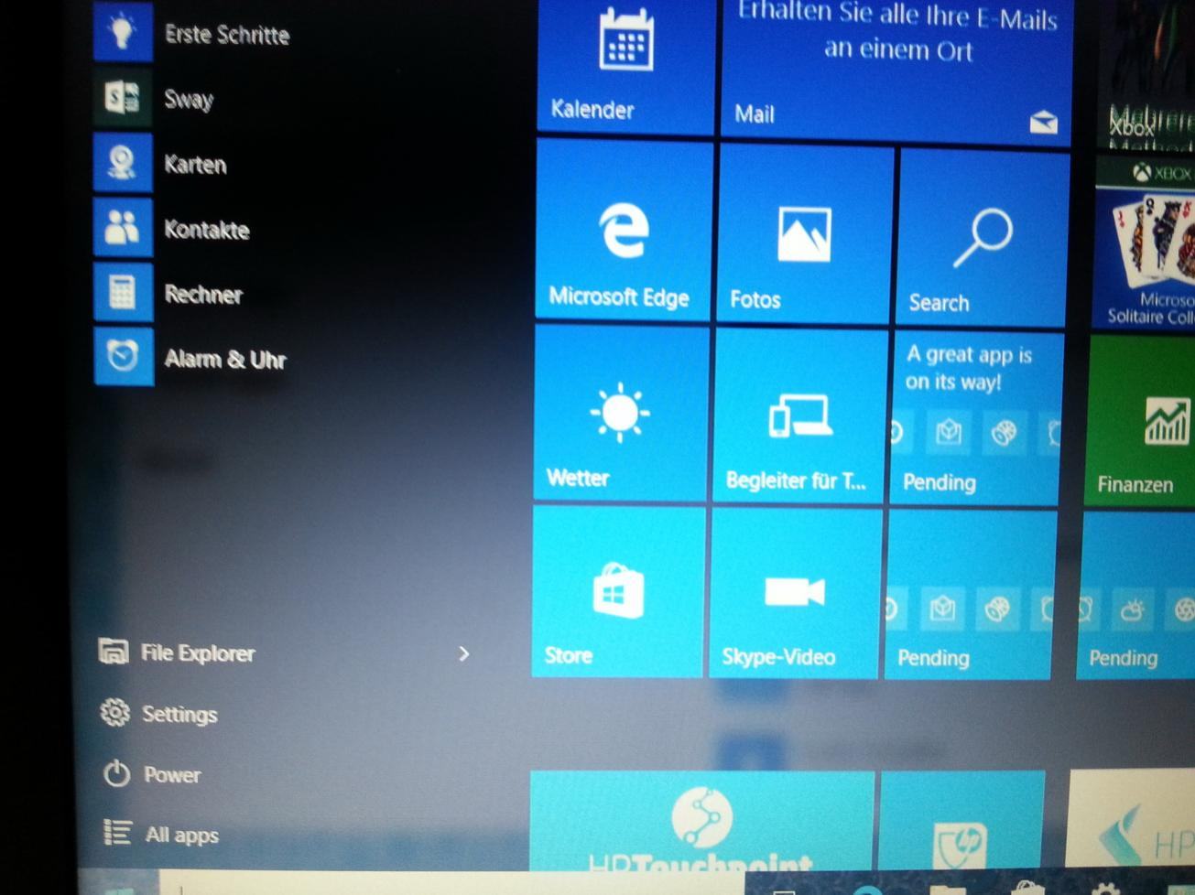The width and height of the screenshot is (1195, 895).
Task: Open the HP Touchpoint tile
Action: tap(701, 820)
